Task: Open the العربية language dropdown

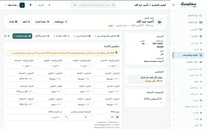Action: (x=40, y=5)
